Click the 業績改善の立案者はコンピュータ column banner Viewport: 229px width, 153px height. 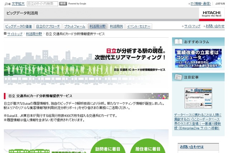198,59
